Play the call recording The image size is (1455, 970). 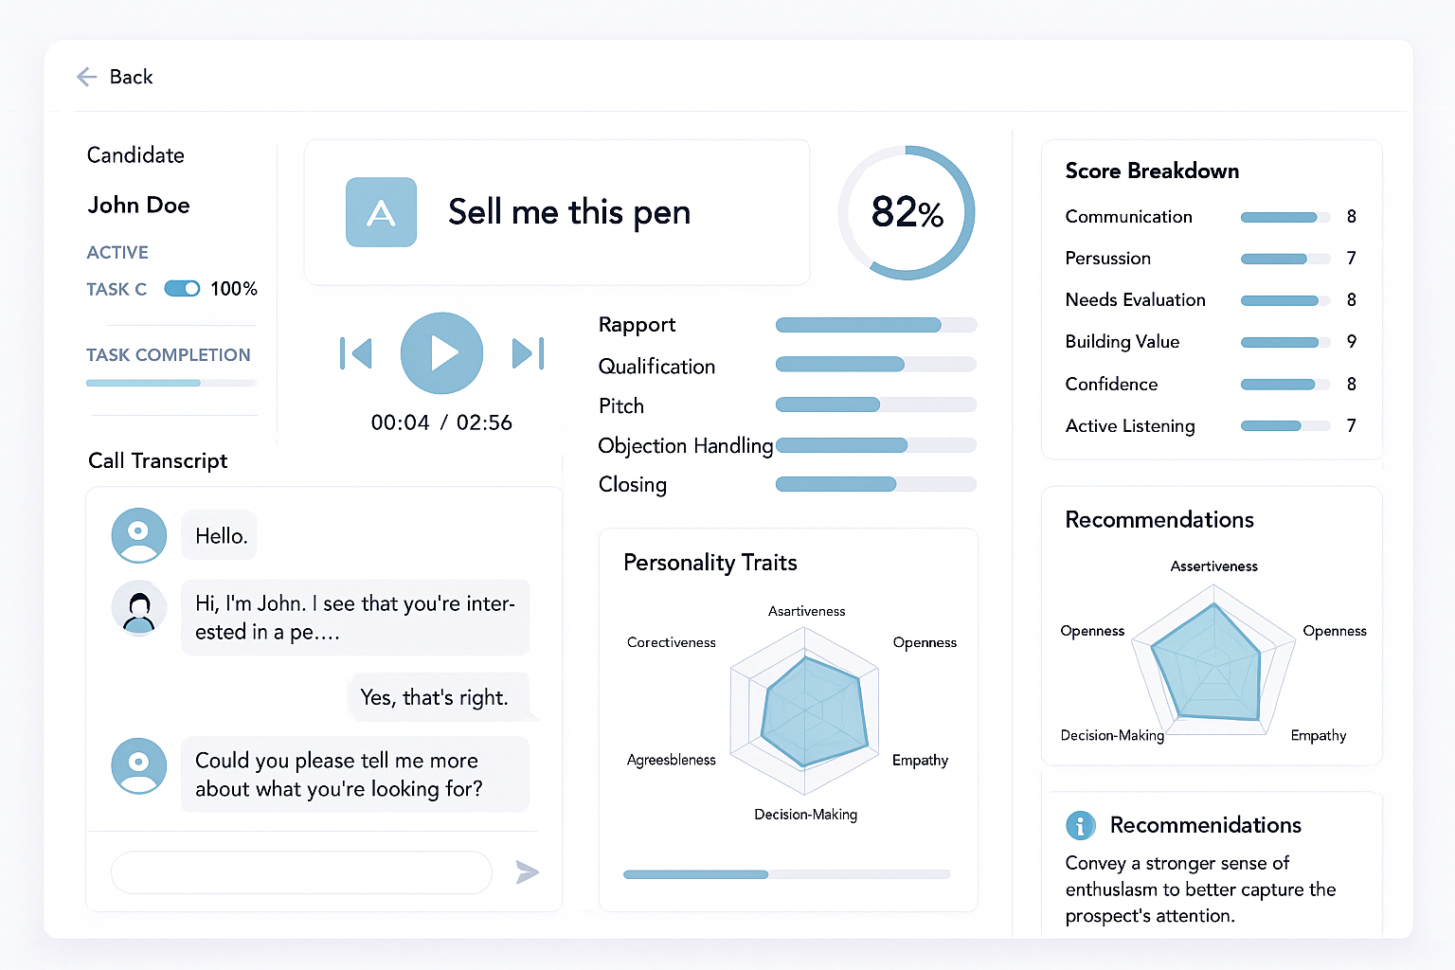tap(441, 353)
